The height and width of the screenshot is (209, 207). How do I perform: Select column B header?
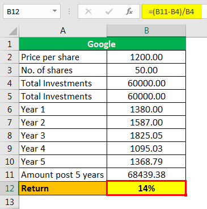tap(146, 31)
